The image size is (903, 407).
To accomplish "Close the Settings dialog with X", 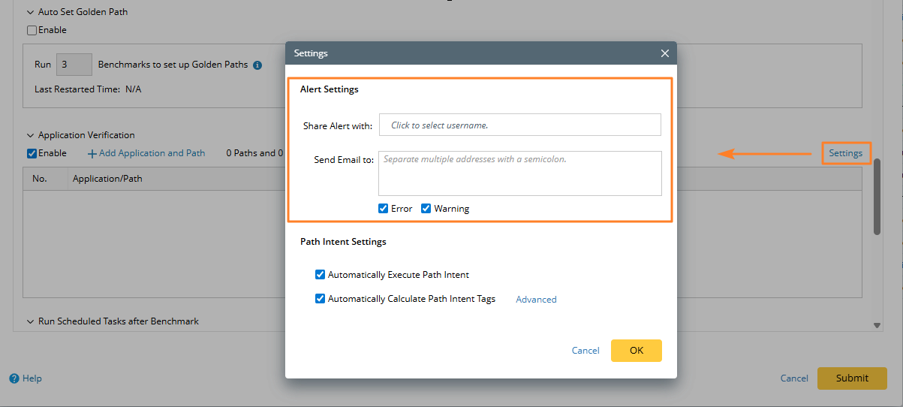I will pos(664,53).
